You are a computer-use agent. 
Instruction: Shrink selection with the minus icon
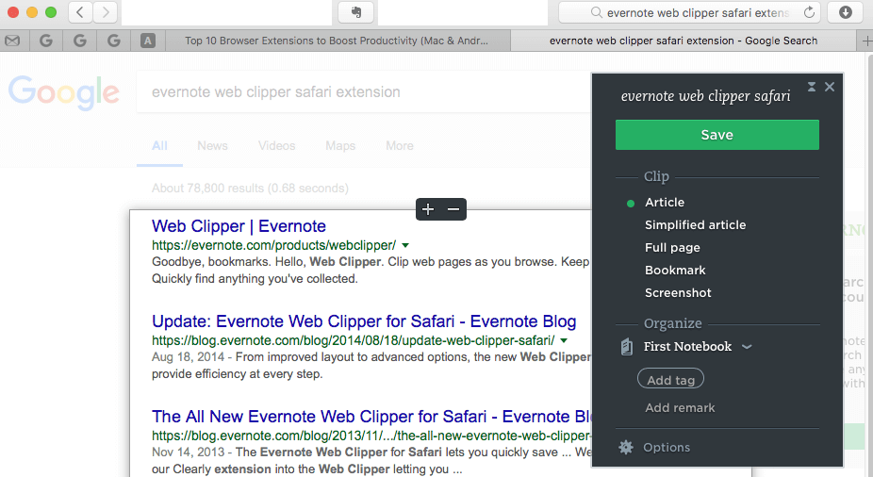453,209
